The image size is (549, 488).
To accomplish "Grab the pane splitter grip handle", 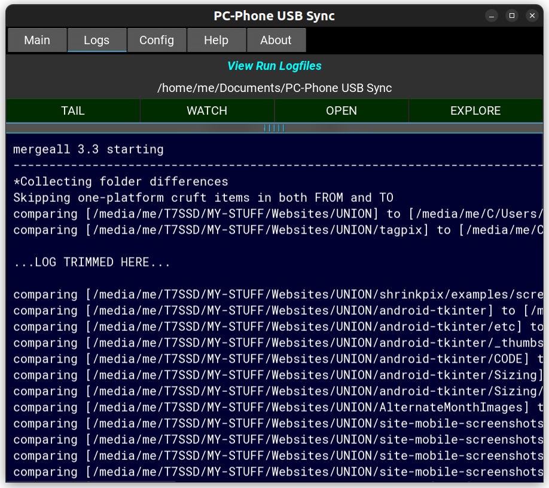I will pyautogui.click(x=274, y=128).
